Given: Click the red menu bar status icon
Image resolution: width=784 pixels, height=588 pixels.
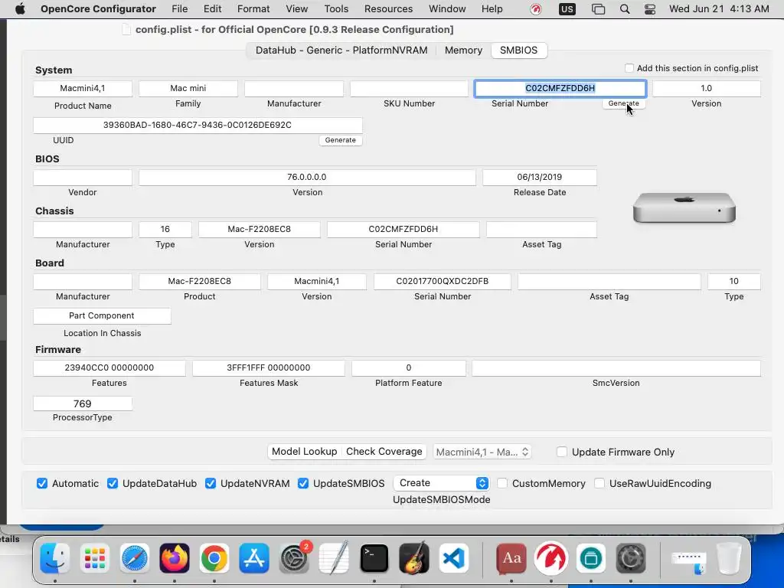Looking at the screenshot, I should 535,9.
